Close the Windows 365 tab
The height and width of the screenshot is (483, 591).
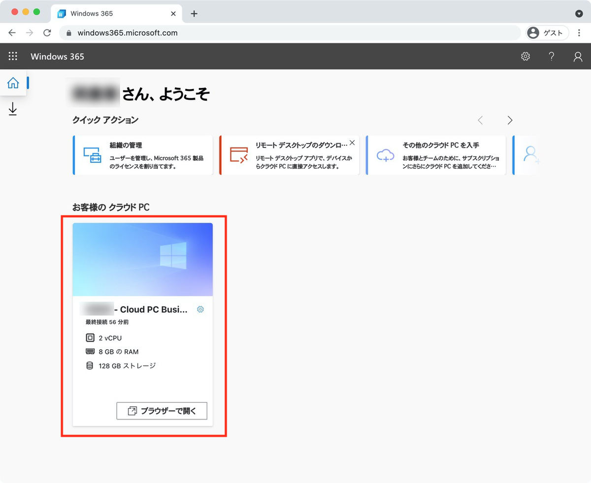pos(173,14)
